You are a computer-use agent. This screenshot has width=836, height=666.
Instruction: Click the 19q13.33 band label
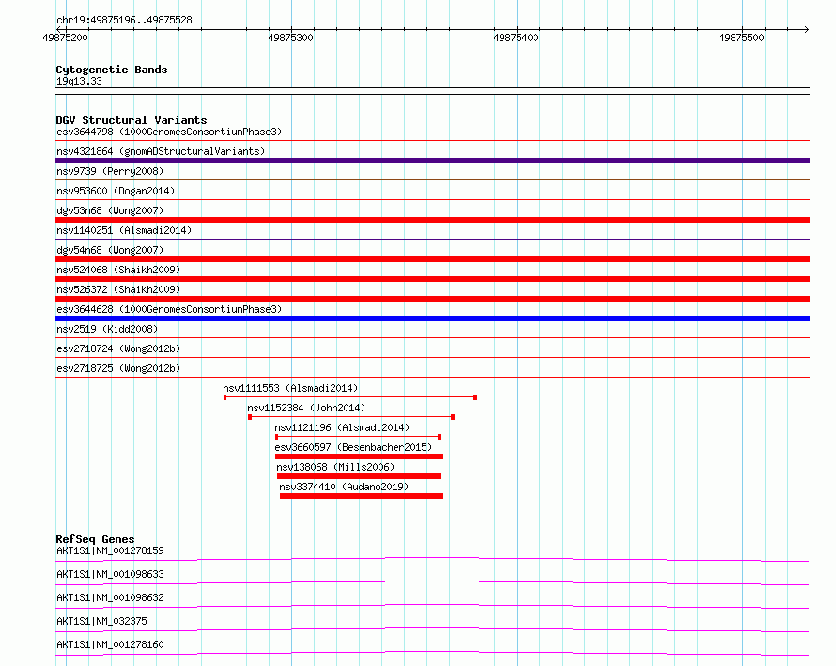(x=79, y=81)
